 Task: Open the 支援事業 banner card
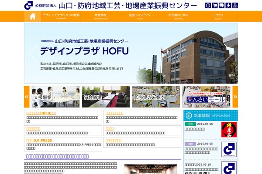click(x=55, y=97)
